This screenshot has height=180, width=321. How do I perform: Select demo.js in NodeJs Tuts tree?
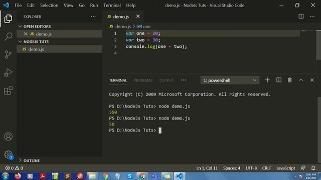tap(60, 49)
